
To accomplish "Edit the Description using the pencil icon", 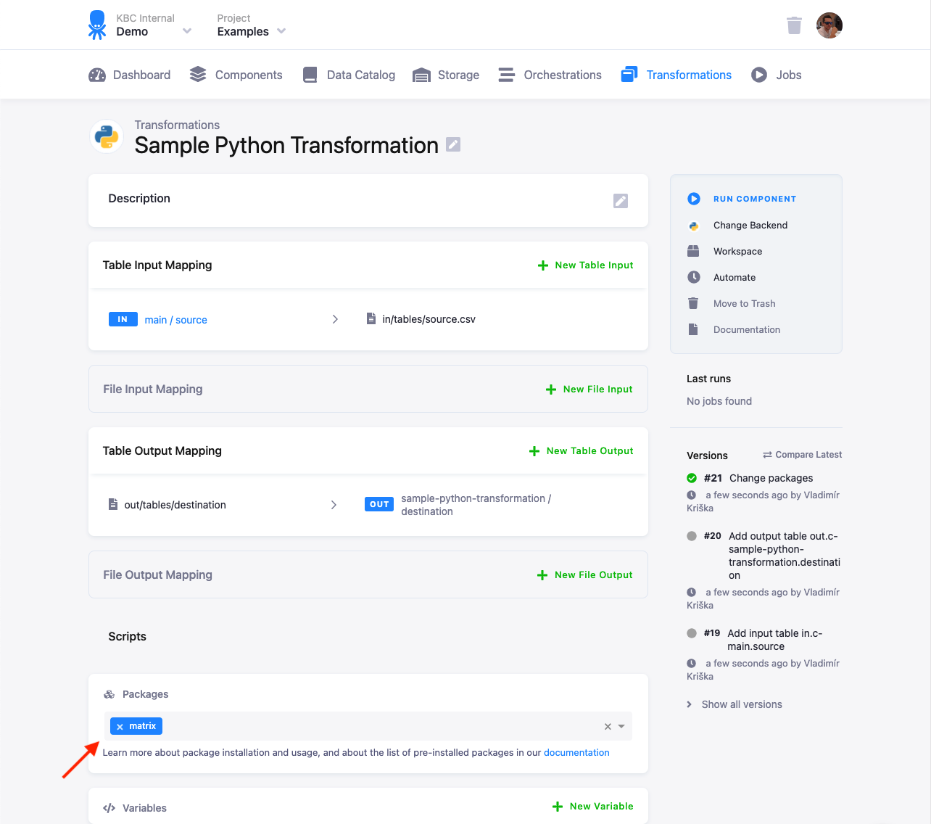I will 620,200.
